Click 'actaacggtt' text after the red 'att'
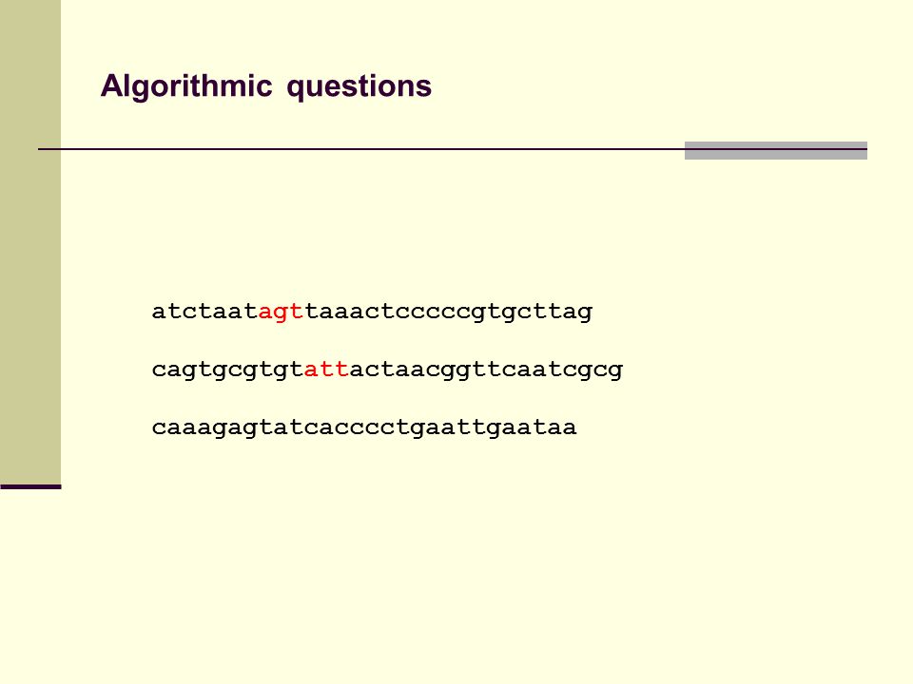 coord(425,370)
